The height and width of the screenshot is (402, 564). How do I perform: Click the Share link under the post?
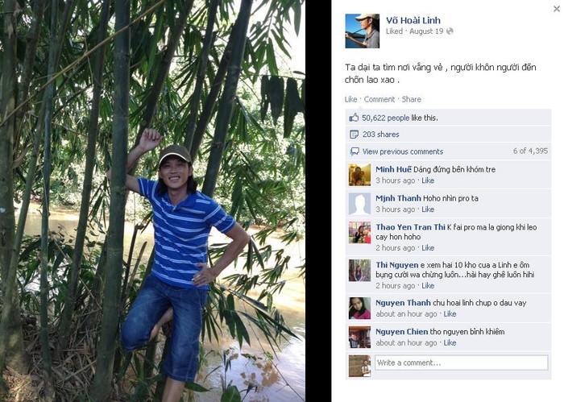pyautogui.click(x=411, y=99)
